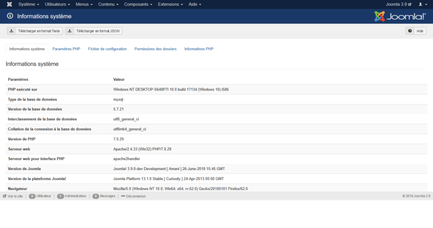Image resolution: width=433 pixels, height=228 pixels.
Task: Click the Déconnexion link
Action: (136, 196)
